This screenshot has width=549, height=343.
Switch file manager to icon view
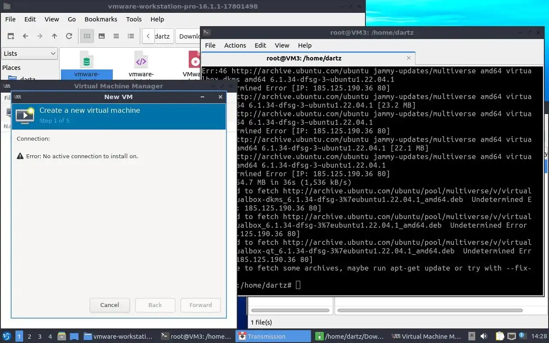87,36
